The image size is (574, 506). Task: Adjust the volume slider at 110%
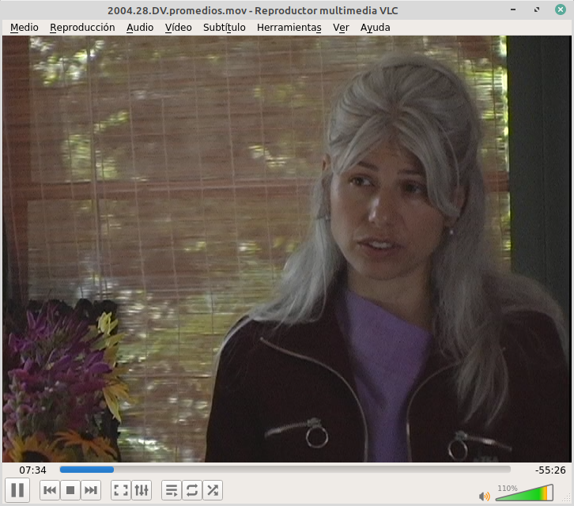coord(523,494)
